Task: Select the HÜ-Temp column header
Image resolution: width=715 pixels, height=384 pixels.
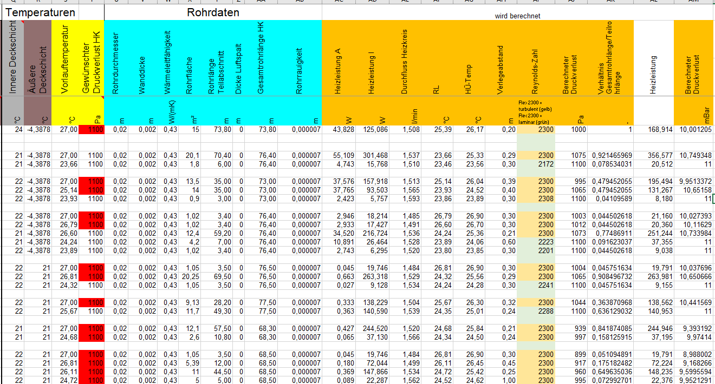Action: 470,58
